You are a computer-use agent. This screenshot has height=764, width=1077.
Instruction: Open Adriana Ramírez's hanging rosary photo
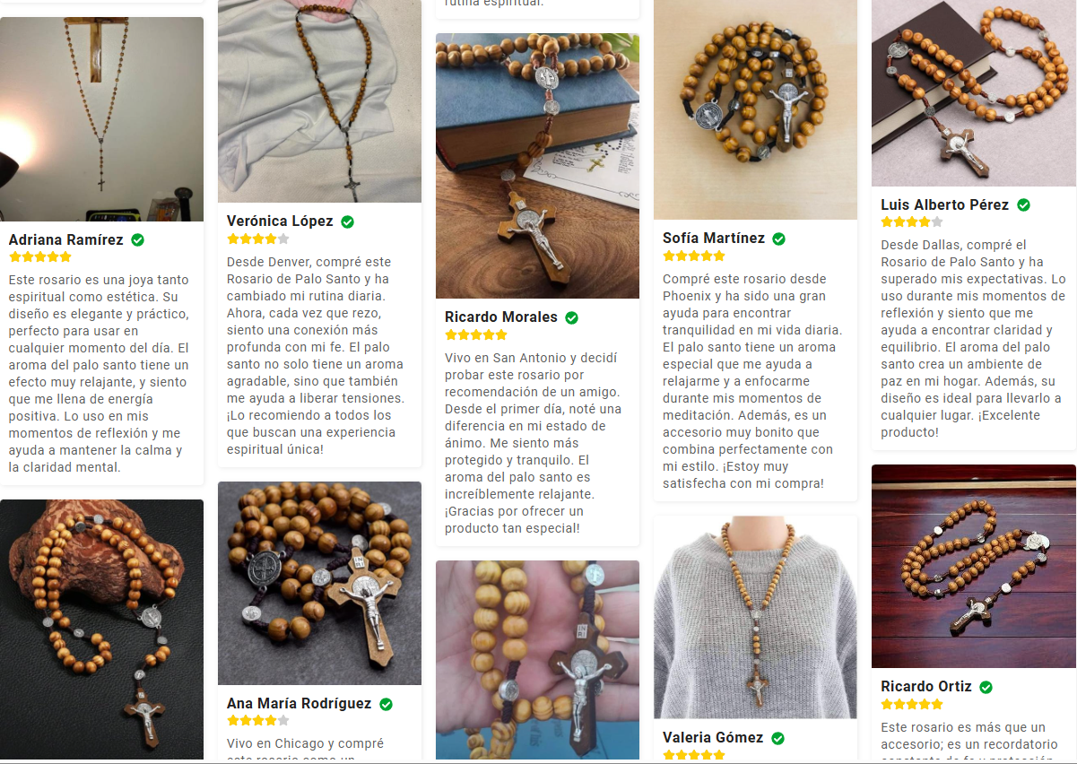[101, 119]
